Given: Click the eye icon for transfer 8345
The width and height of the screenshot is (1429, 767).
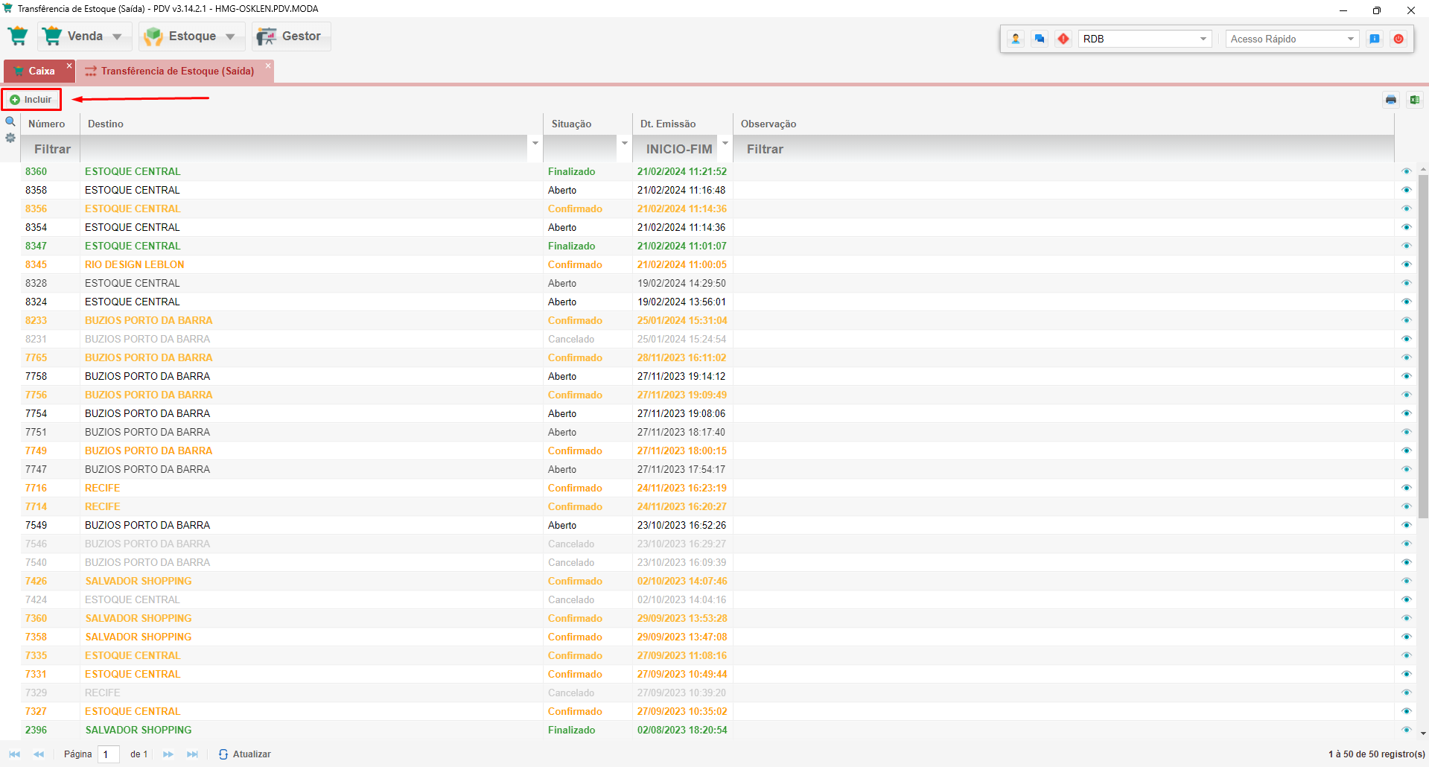Looking at the screenshot, I should 1406,264.
